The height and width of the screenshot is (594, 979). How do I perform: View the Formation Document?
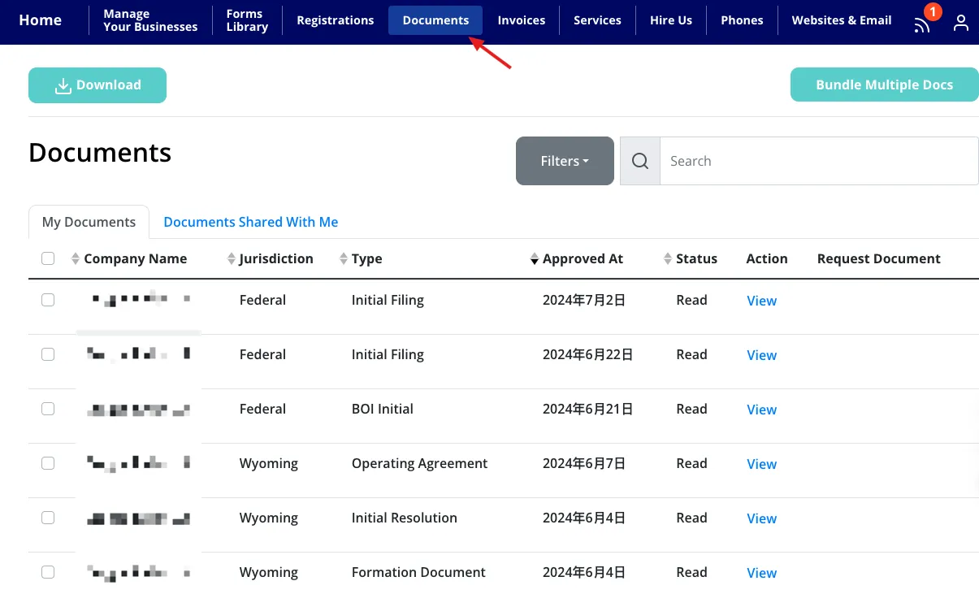click(761, 573)
